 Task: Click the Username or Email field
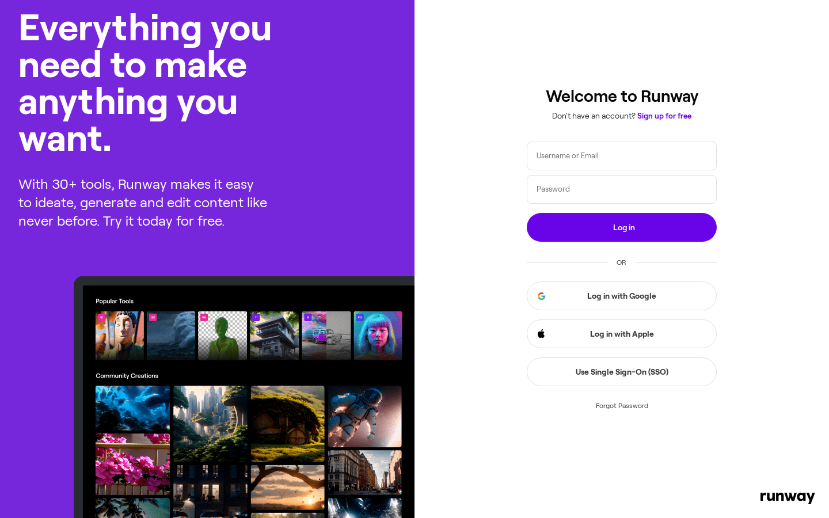[x=621, y=156]
